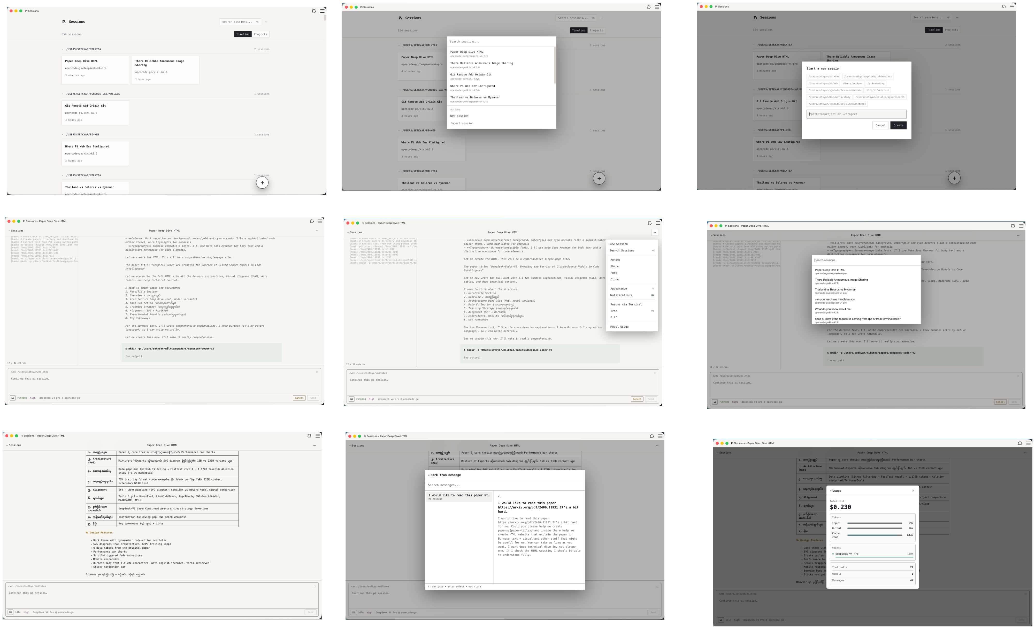Collapse the /USERS/SETKYAR/MILKTEA group with 2 sessions, undimmed list

[x=63, y=49]
